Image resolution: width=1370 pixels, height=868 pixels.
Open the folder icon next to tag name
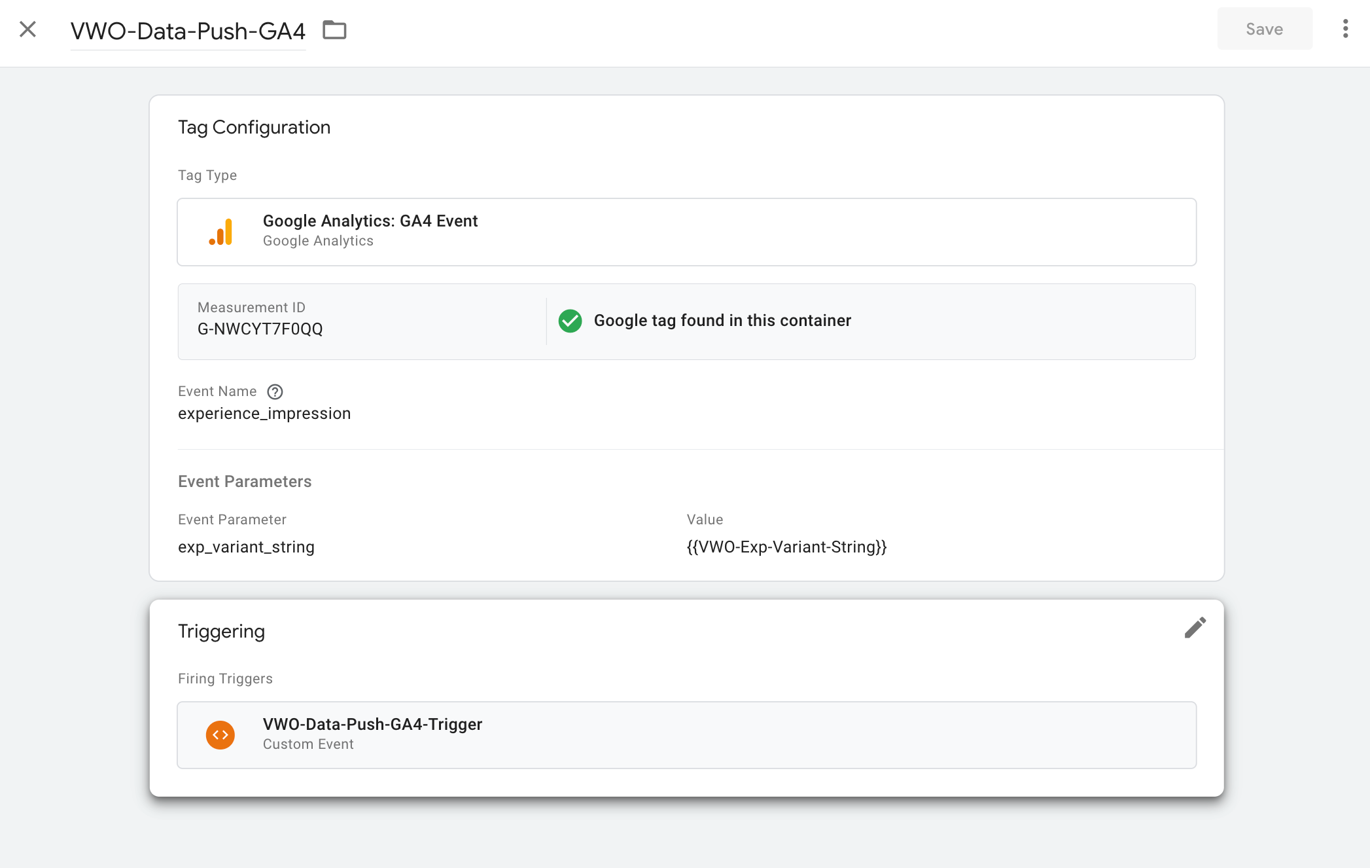334,30
